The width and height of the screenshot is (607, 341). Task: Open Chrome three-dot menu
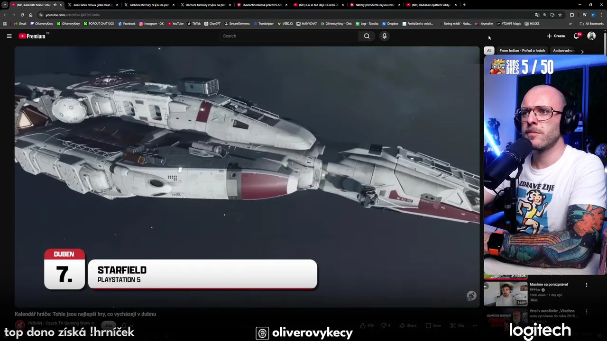pyautogui.click(x=601, y=15)
